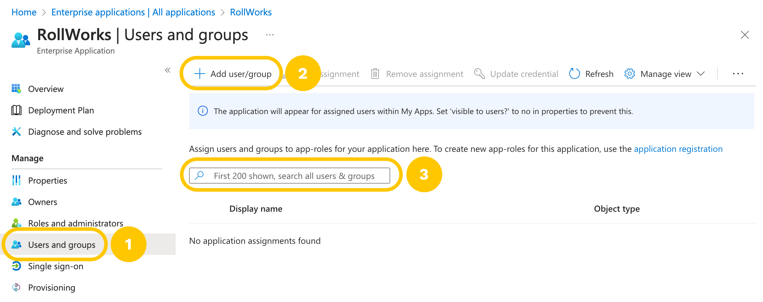Click the Update credential button
763x302 pixels.
[516, 74]
